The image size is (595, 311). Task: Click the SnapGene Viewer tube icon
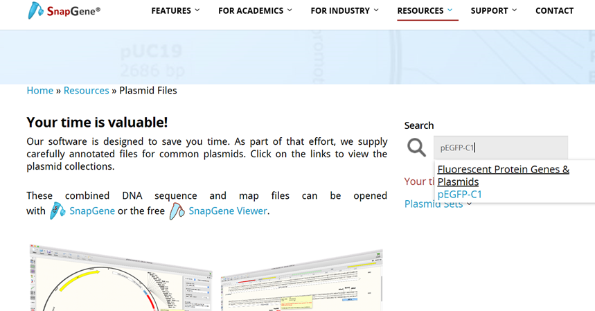click(177, 211)
